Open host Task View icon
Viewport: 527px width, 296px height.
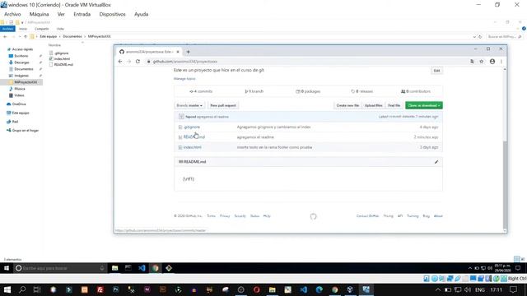click(37, 289)
